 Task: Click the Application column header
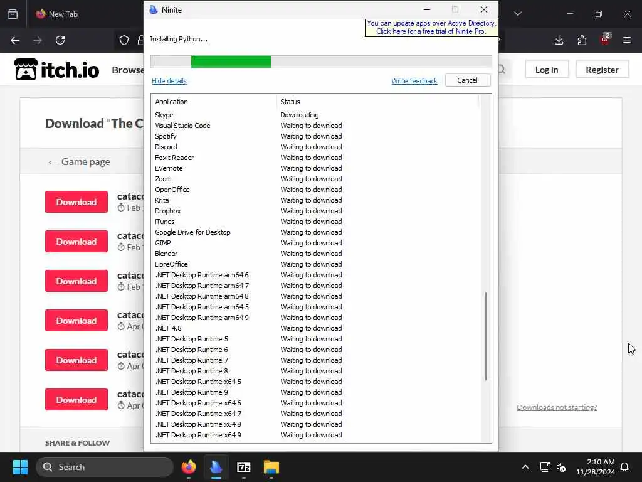click(215, 102)
